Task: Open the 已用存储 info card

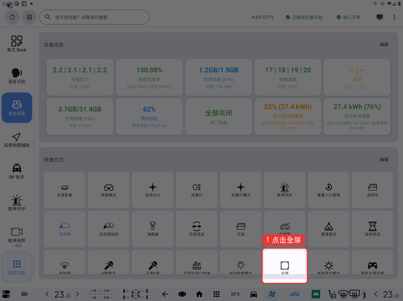Action: point(80,117)
